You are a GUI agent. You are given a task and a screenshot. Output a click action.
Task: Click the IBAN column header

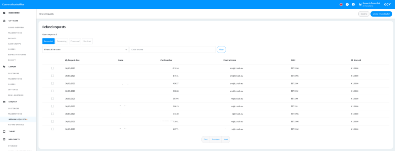tap(293, 60)
